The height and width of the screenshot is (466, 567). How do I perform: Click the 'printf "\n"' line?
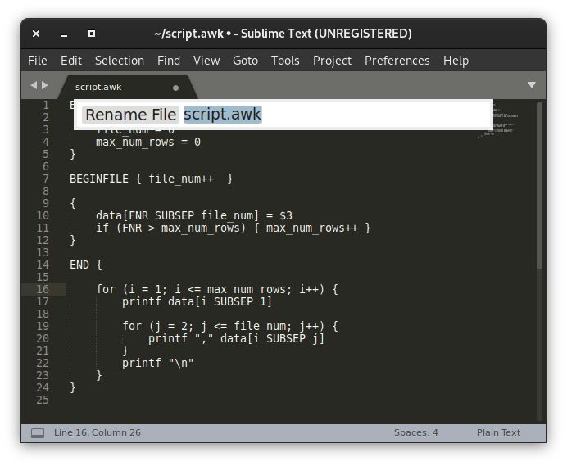point(157,364)
